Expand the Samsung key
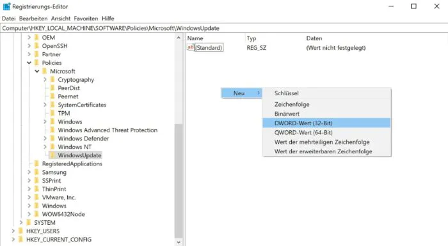 pyautogui.click(x=29, y=172)
